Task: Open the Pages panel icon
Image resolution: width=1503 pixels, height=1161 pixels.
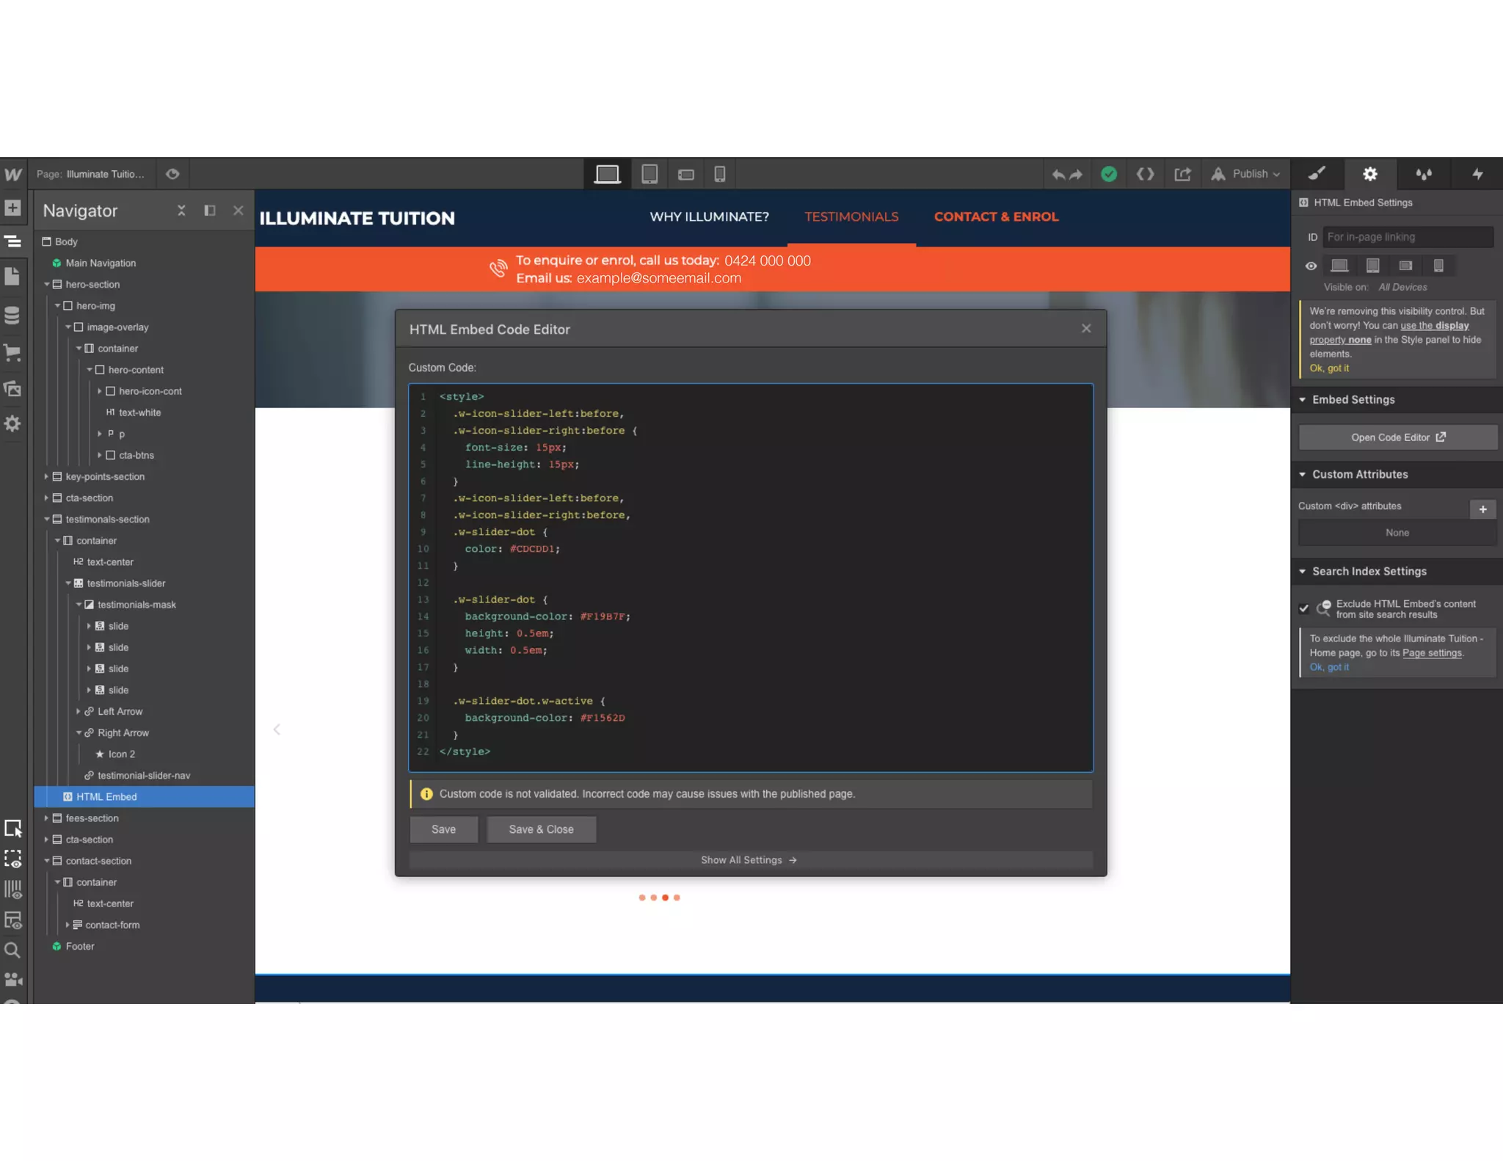Action: pyautogui.click(x=12, y=276)
